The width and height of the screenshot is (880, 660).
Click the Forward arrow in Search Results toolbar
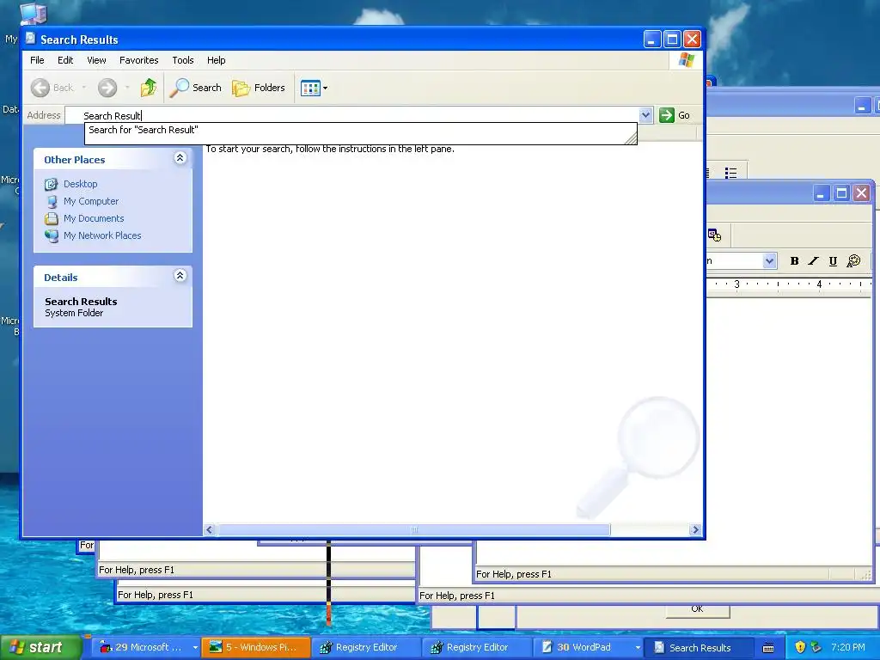107,88
